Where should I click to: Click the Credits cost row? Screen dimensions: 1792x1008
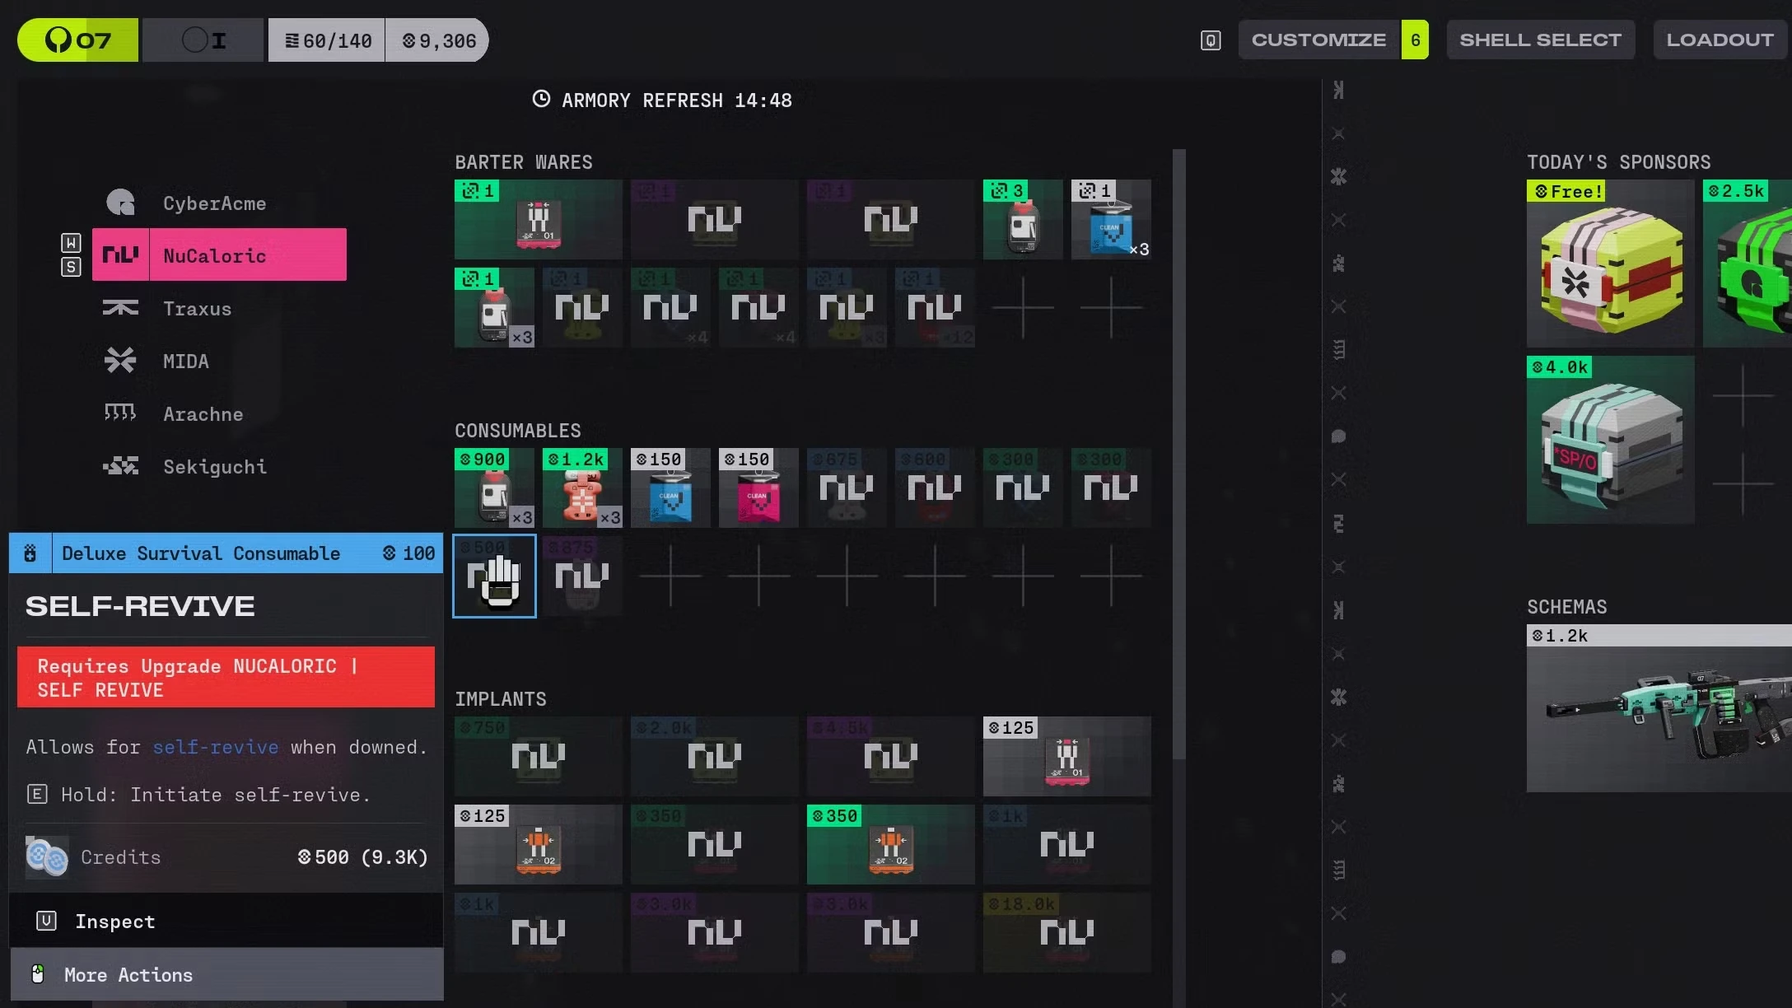tap(226, 856)
